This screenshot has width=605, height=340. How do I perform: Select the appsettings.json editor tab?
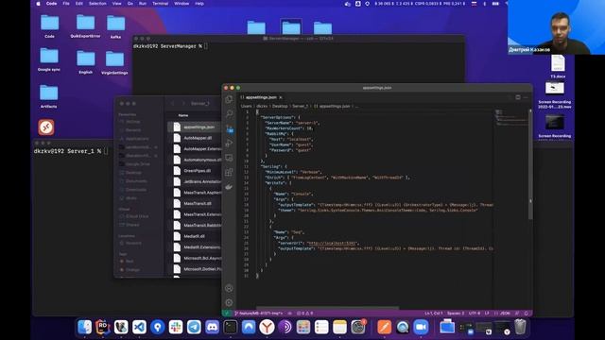[x=261, y=97]
